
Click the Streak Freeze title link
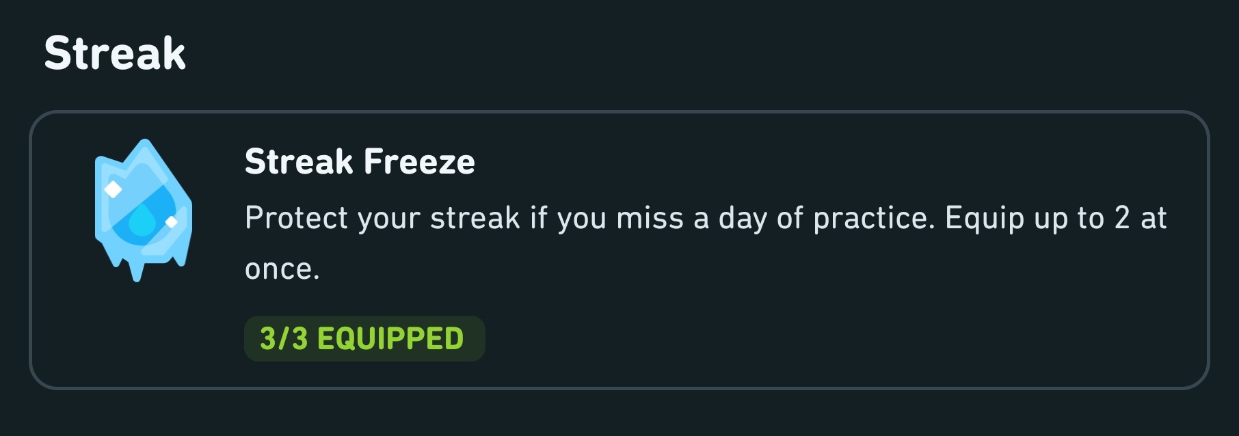(360, 161)
